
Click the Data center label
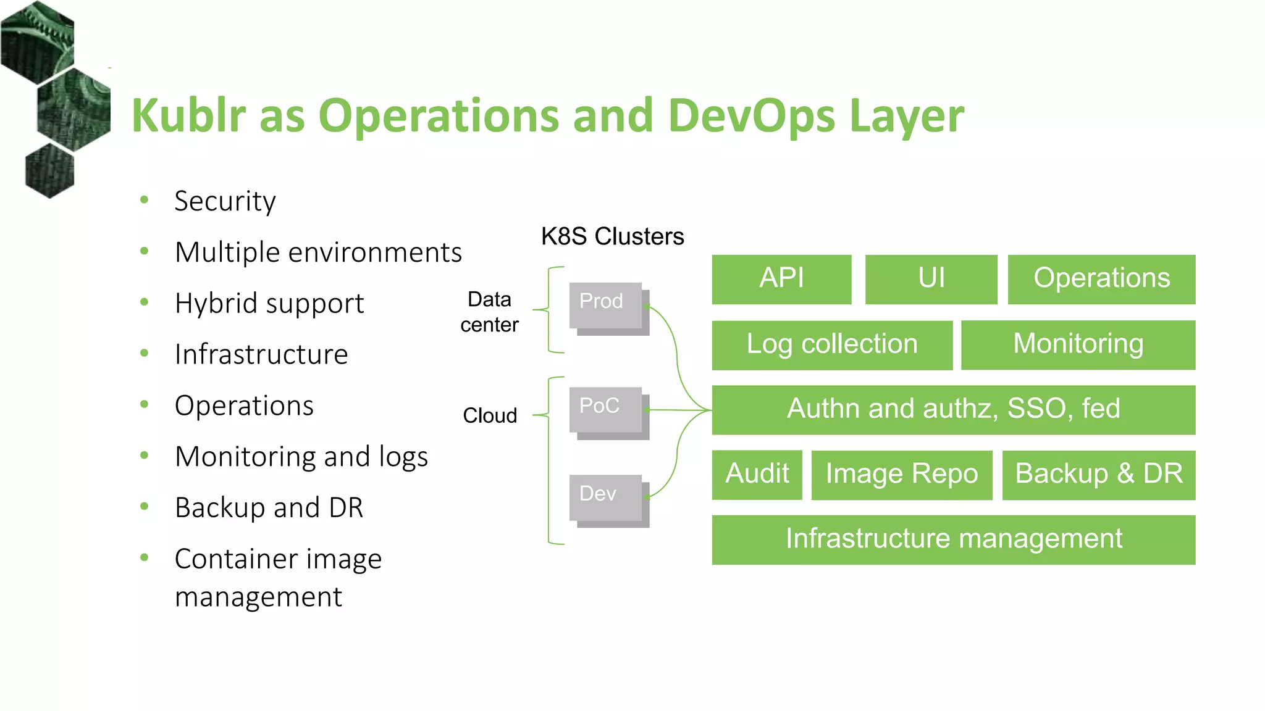click(x=489, y=312)
